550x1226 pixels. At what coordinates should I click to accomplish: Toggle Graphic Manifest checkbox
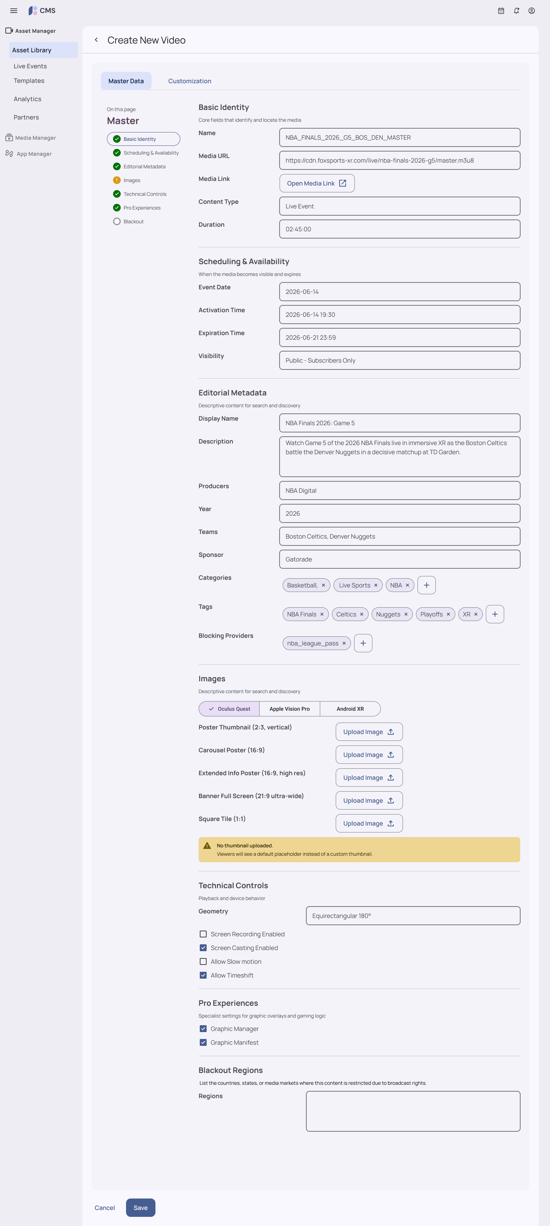coord(203,1042)
